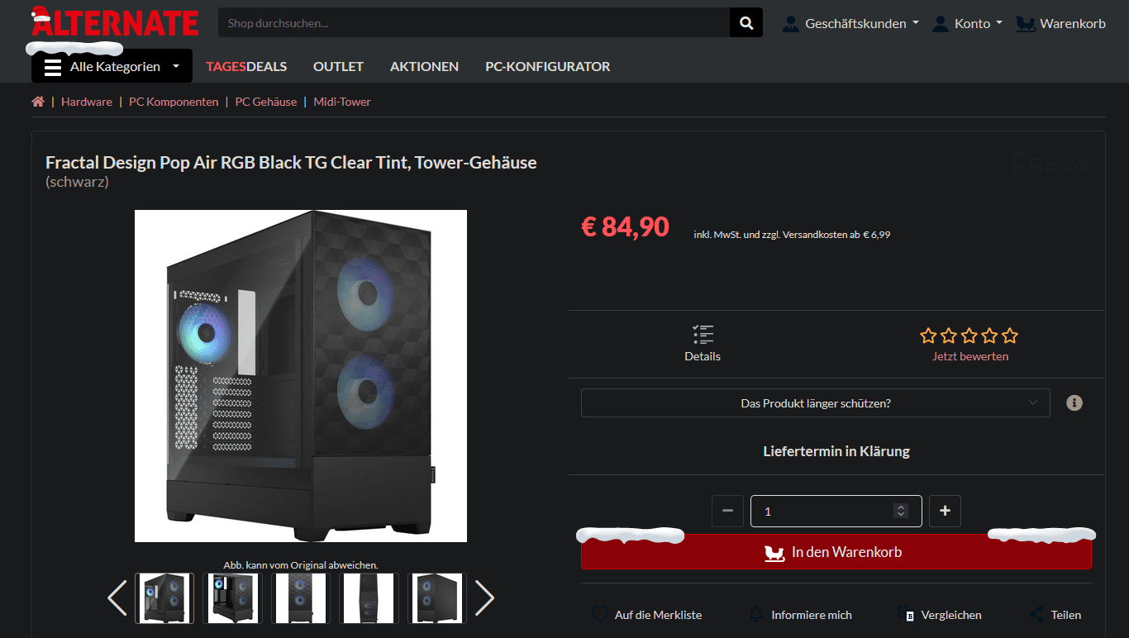1129x638 pixels.
Task: Click the Teilen share icon
Action: click(x=1036, y=615)
